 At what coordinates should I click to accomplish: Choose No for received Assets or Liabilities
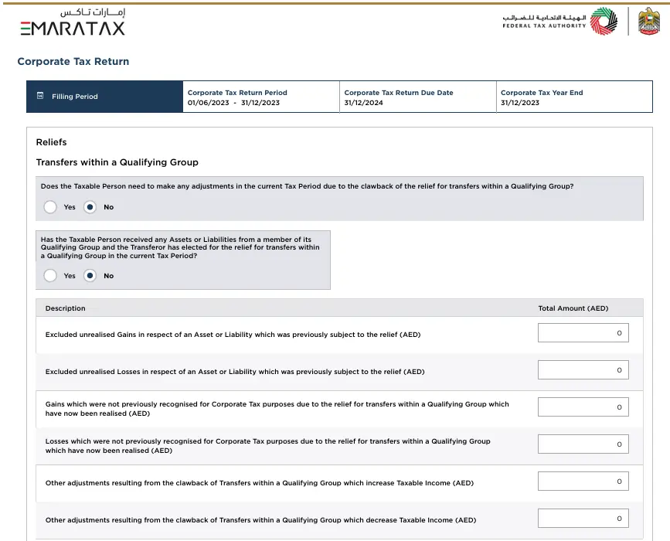90,276
